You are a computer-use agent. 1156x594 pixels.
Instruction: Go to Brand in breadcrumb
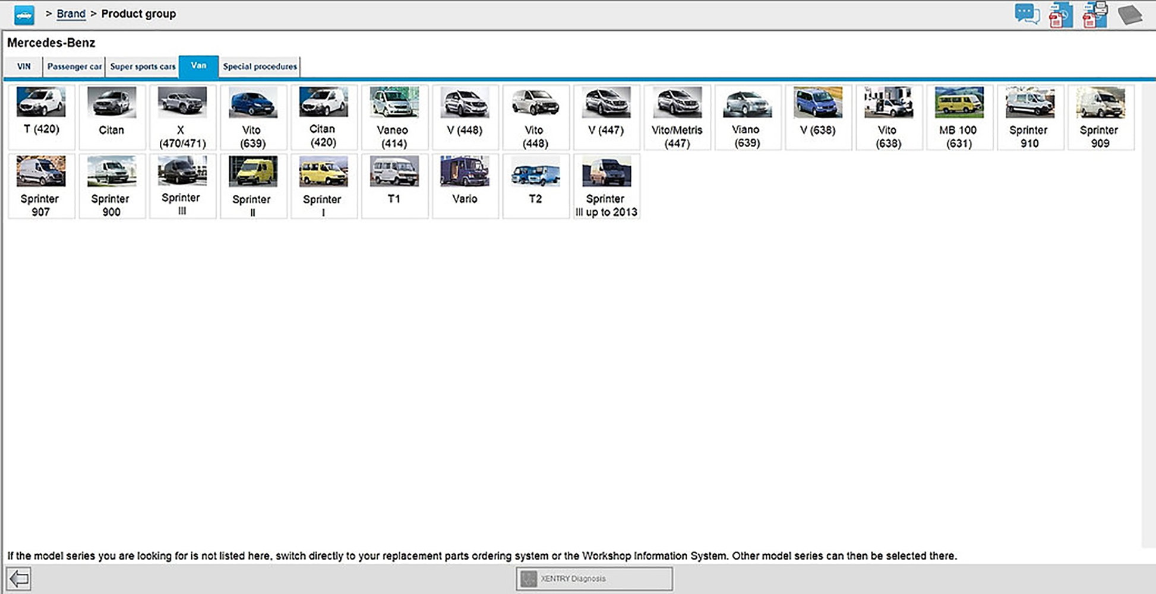click(x=71, y=14)
